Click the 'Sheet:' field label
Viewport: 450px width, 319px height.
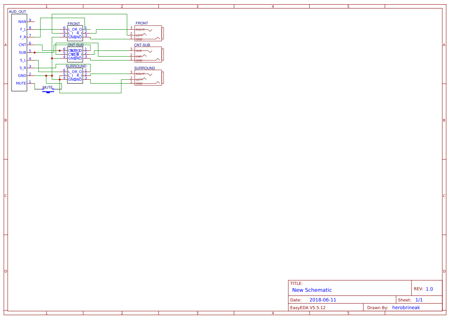pyautogui.click(x=405, y=300)
